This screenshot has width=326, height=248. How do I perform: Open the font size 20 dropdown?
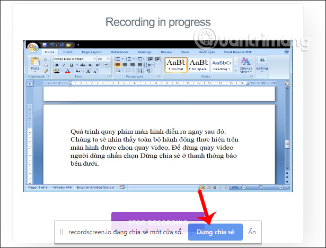tap(108, 59)
